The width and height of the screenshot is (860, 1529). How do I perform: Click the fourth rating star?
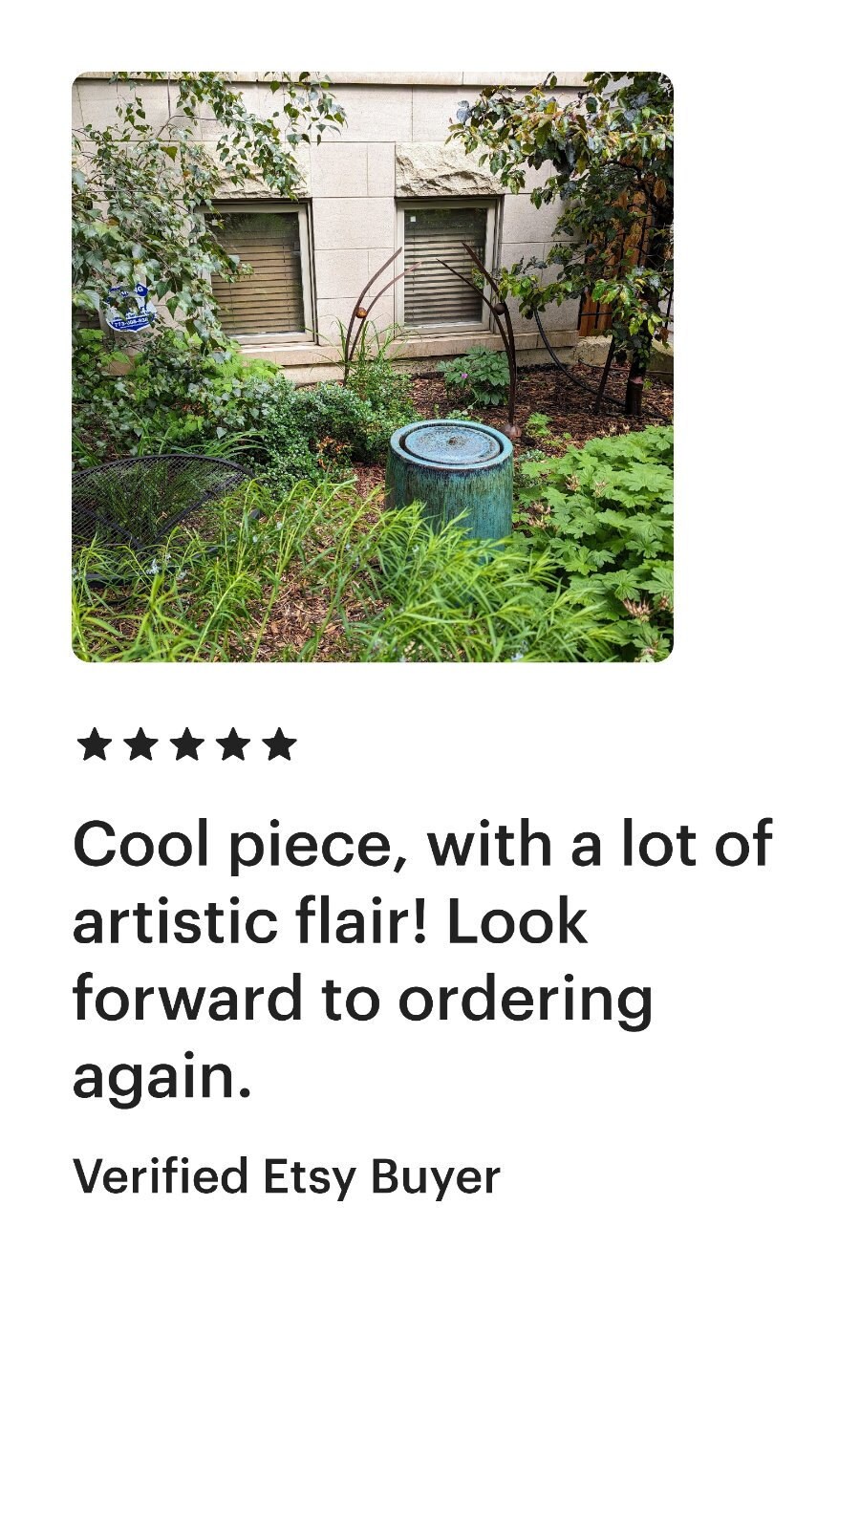pyautogui.click(x=232, y=744)
